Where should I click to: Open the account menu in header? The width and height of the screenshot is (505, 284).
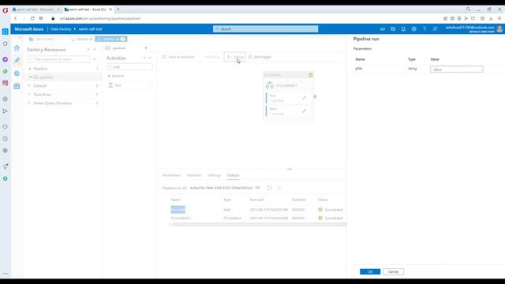[473, 29]
